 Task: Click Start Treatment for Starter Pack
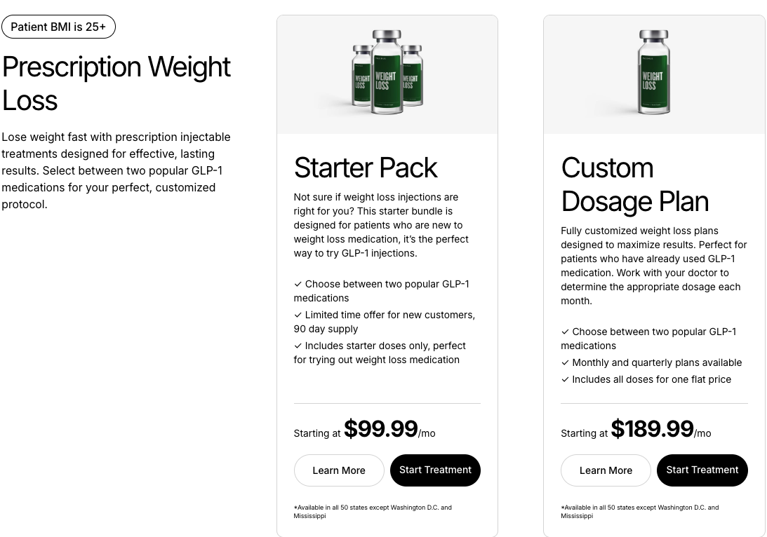click(x=435, y=470)
